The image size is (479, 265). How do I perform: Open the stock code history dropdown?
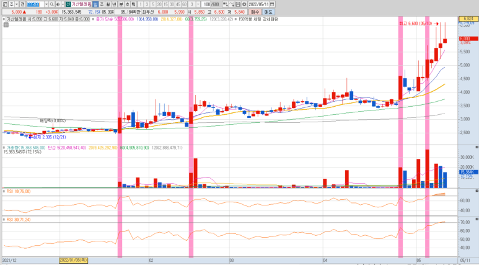(x=46, y=4)
